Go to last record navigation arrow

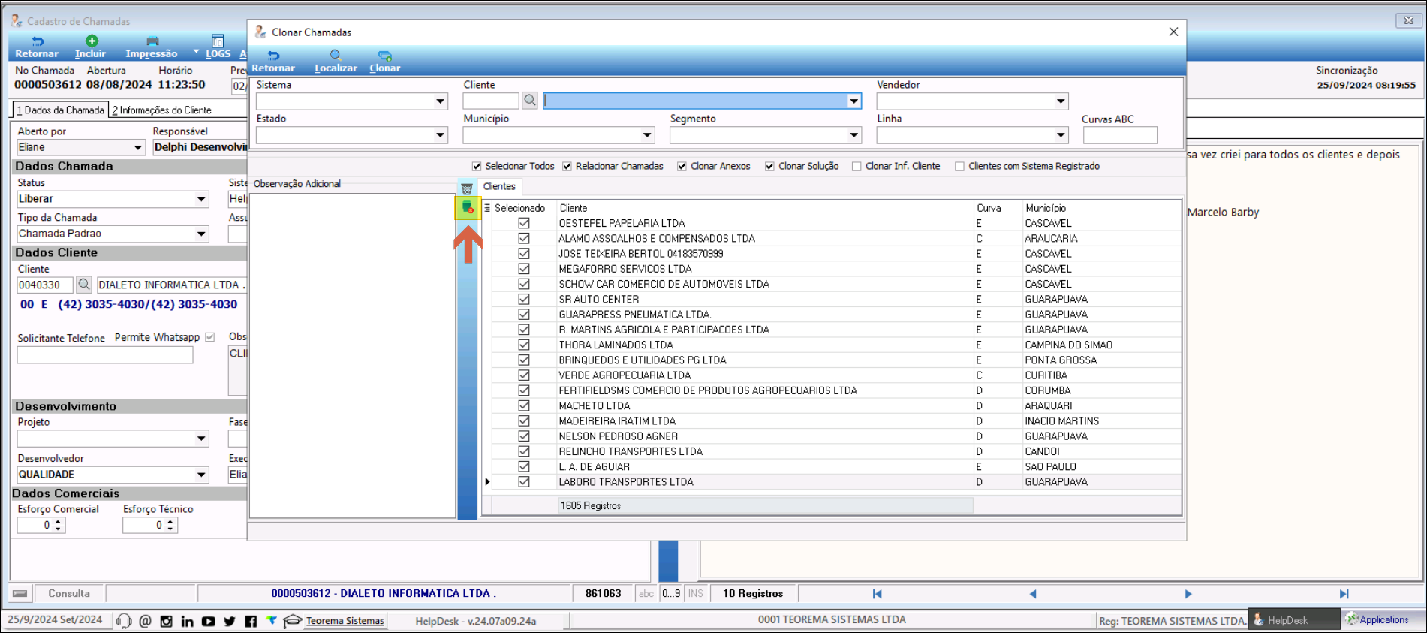[x=1344, y=594]
